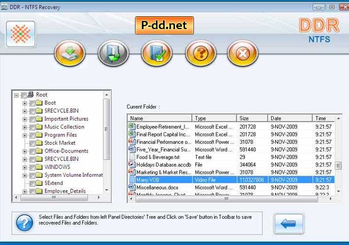Expand the Employee_Details node
The height and width of the screenshot is (245, 349).
tap(24, 191)
